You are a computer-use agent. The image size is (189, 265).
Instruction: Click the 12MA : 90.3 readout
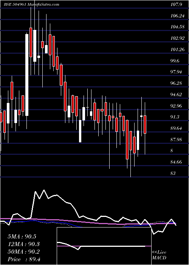pyautogui.click(x=23, y=244)
